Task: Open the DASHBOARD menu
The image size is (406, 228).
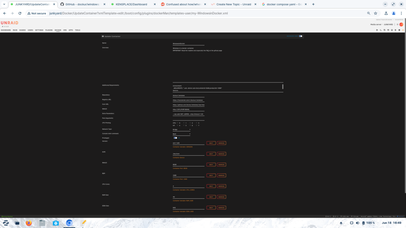Action: (6, 30)
